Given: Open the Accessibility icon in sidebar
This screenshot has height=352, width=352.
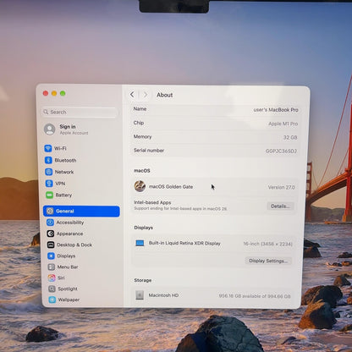Looking at the screenshot, I should click(50, 223).
